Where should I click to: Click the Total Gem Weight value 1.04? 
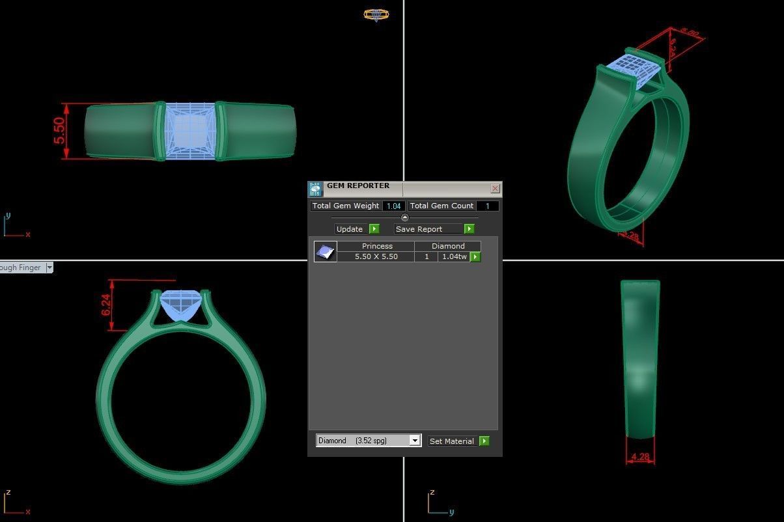click(x=393, y=206)
